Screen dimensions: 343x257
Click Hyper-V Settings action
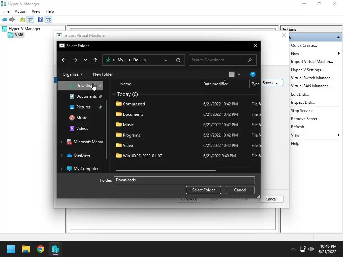point(307,70)
